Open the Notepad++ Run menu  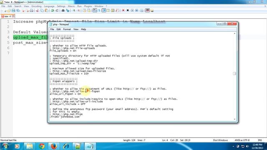[x=79, y=6]
